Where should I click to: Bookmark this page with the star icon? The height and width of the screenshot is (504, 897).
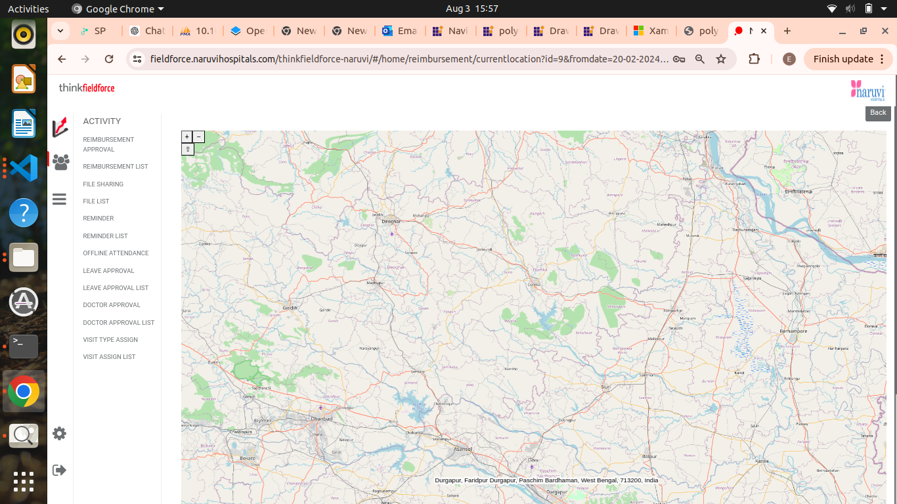point(721,58)
